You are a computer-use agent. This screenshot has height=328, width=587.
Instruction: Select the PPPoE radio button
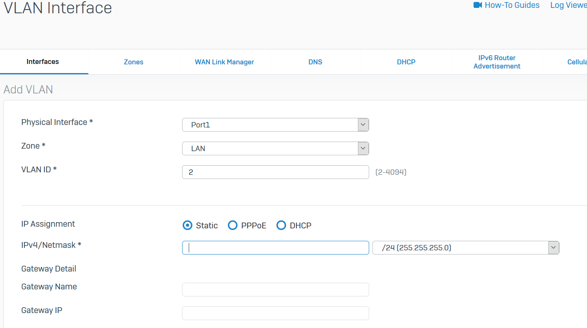pyautogui.click(x=233, y=225)
